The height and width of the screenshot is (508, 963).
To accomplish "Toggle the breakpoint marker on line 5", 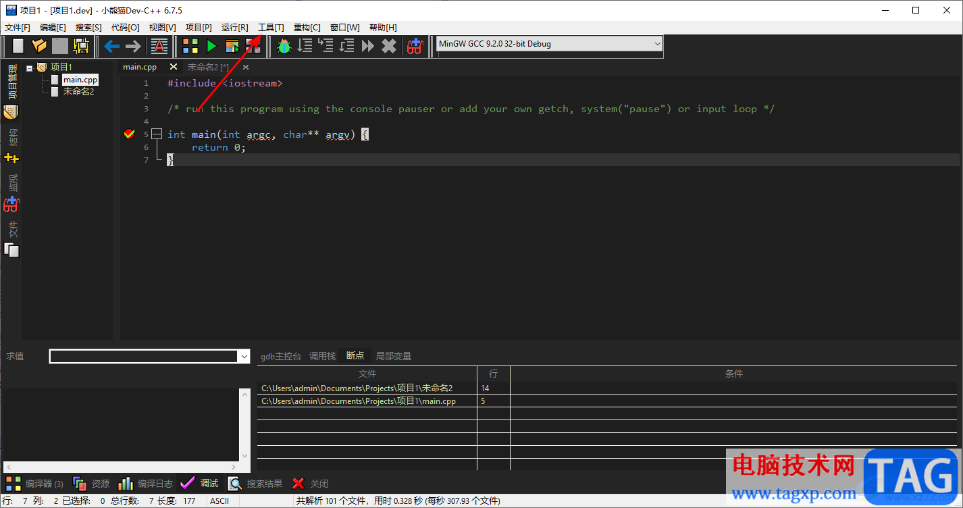I will tap(130, 134).
